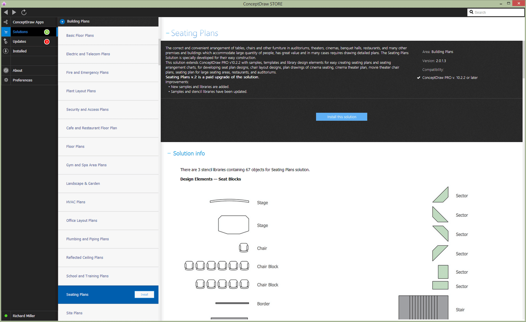The width and height of the screenshot is (526, 322).
Task: Click Install button in Seating Plans row
Action: (x=144, y=295)
